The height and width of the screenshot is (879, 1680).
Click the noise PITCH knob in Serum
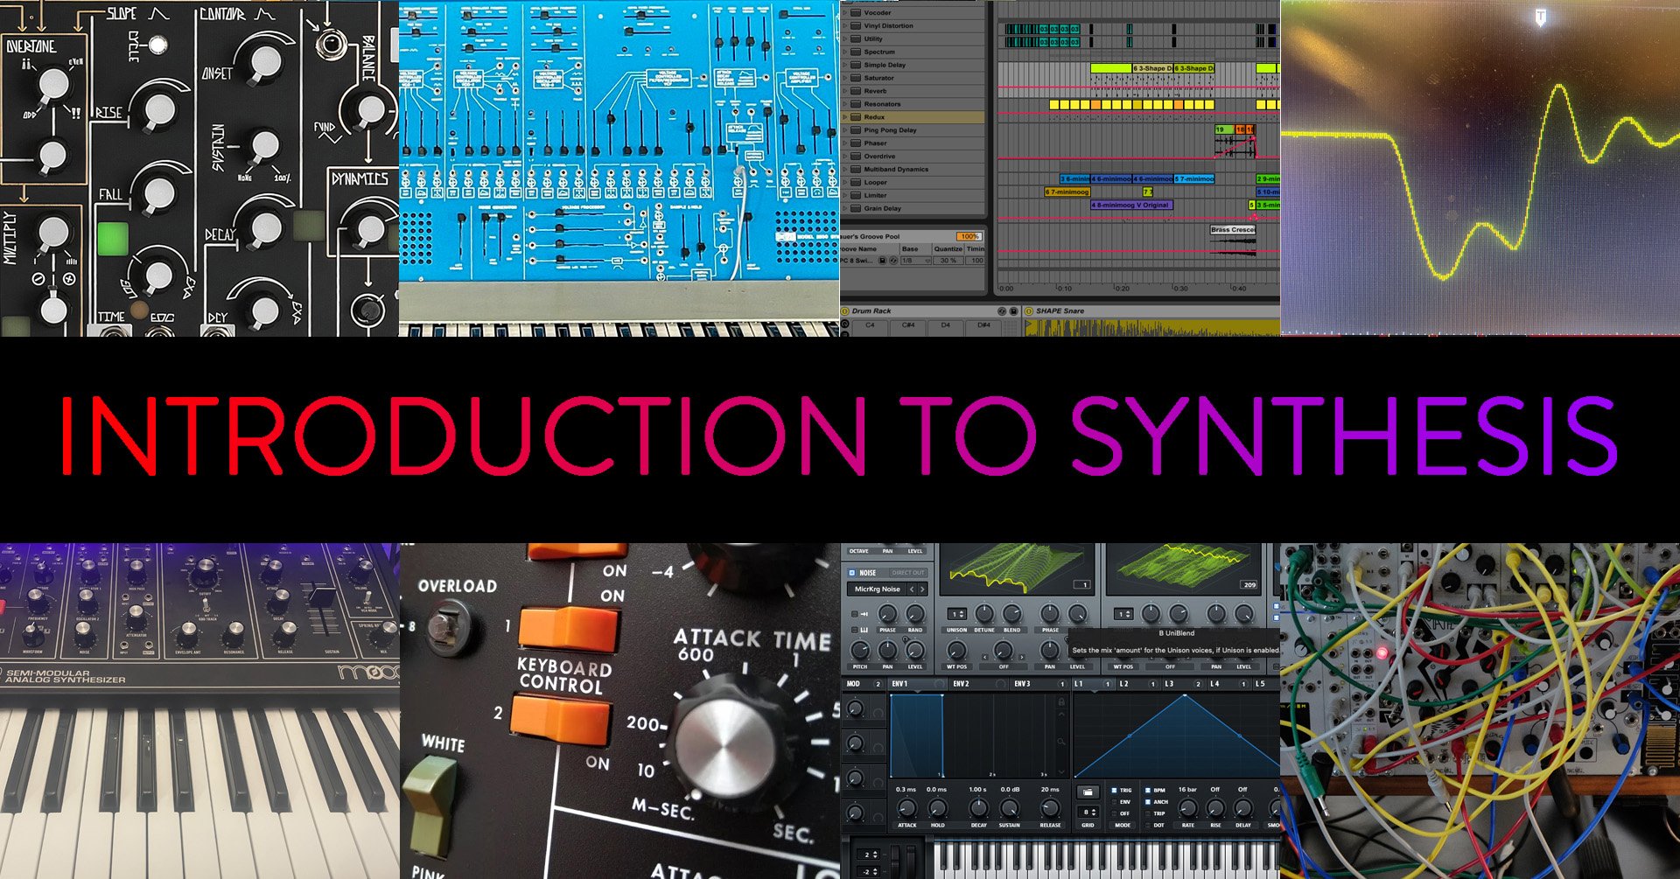[860, 651]
